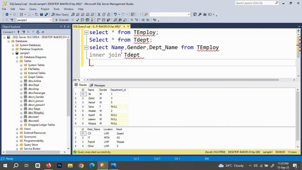Viewport: 302px width, 170px height.
Task: Collapse the first select statement outline
Action: 86,33
